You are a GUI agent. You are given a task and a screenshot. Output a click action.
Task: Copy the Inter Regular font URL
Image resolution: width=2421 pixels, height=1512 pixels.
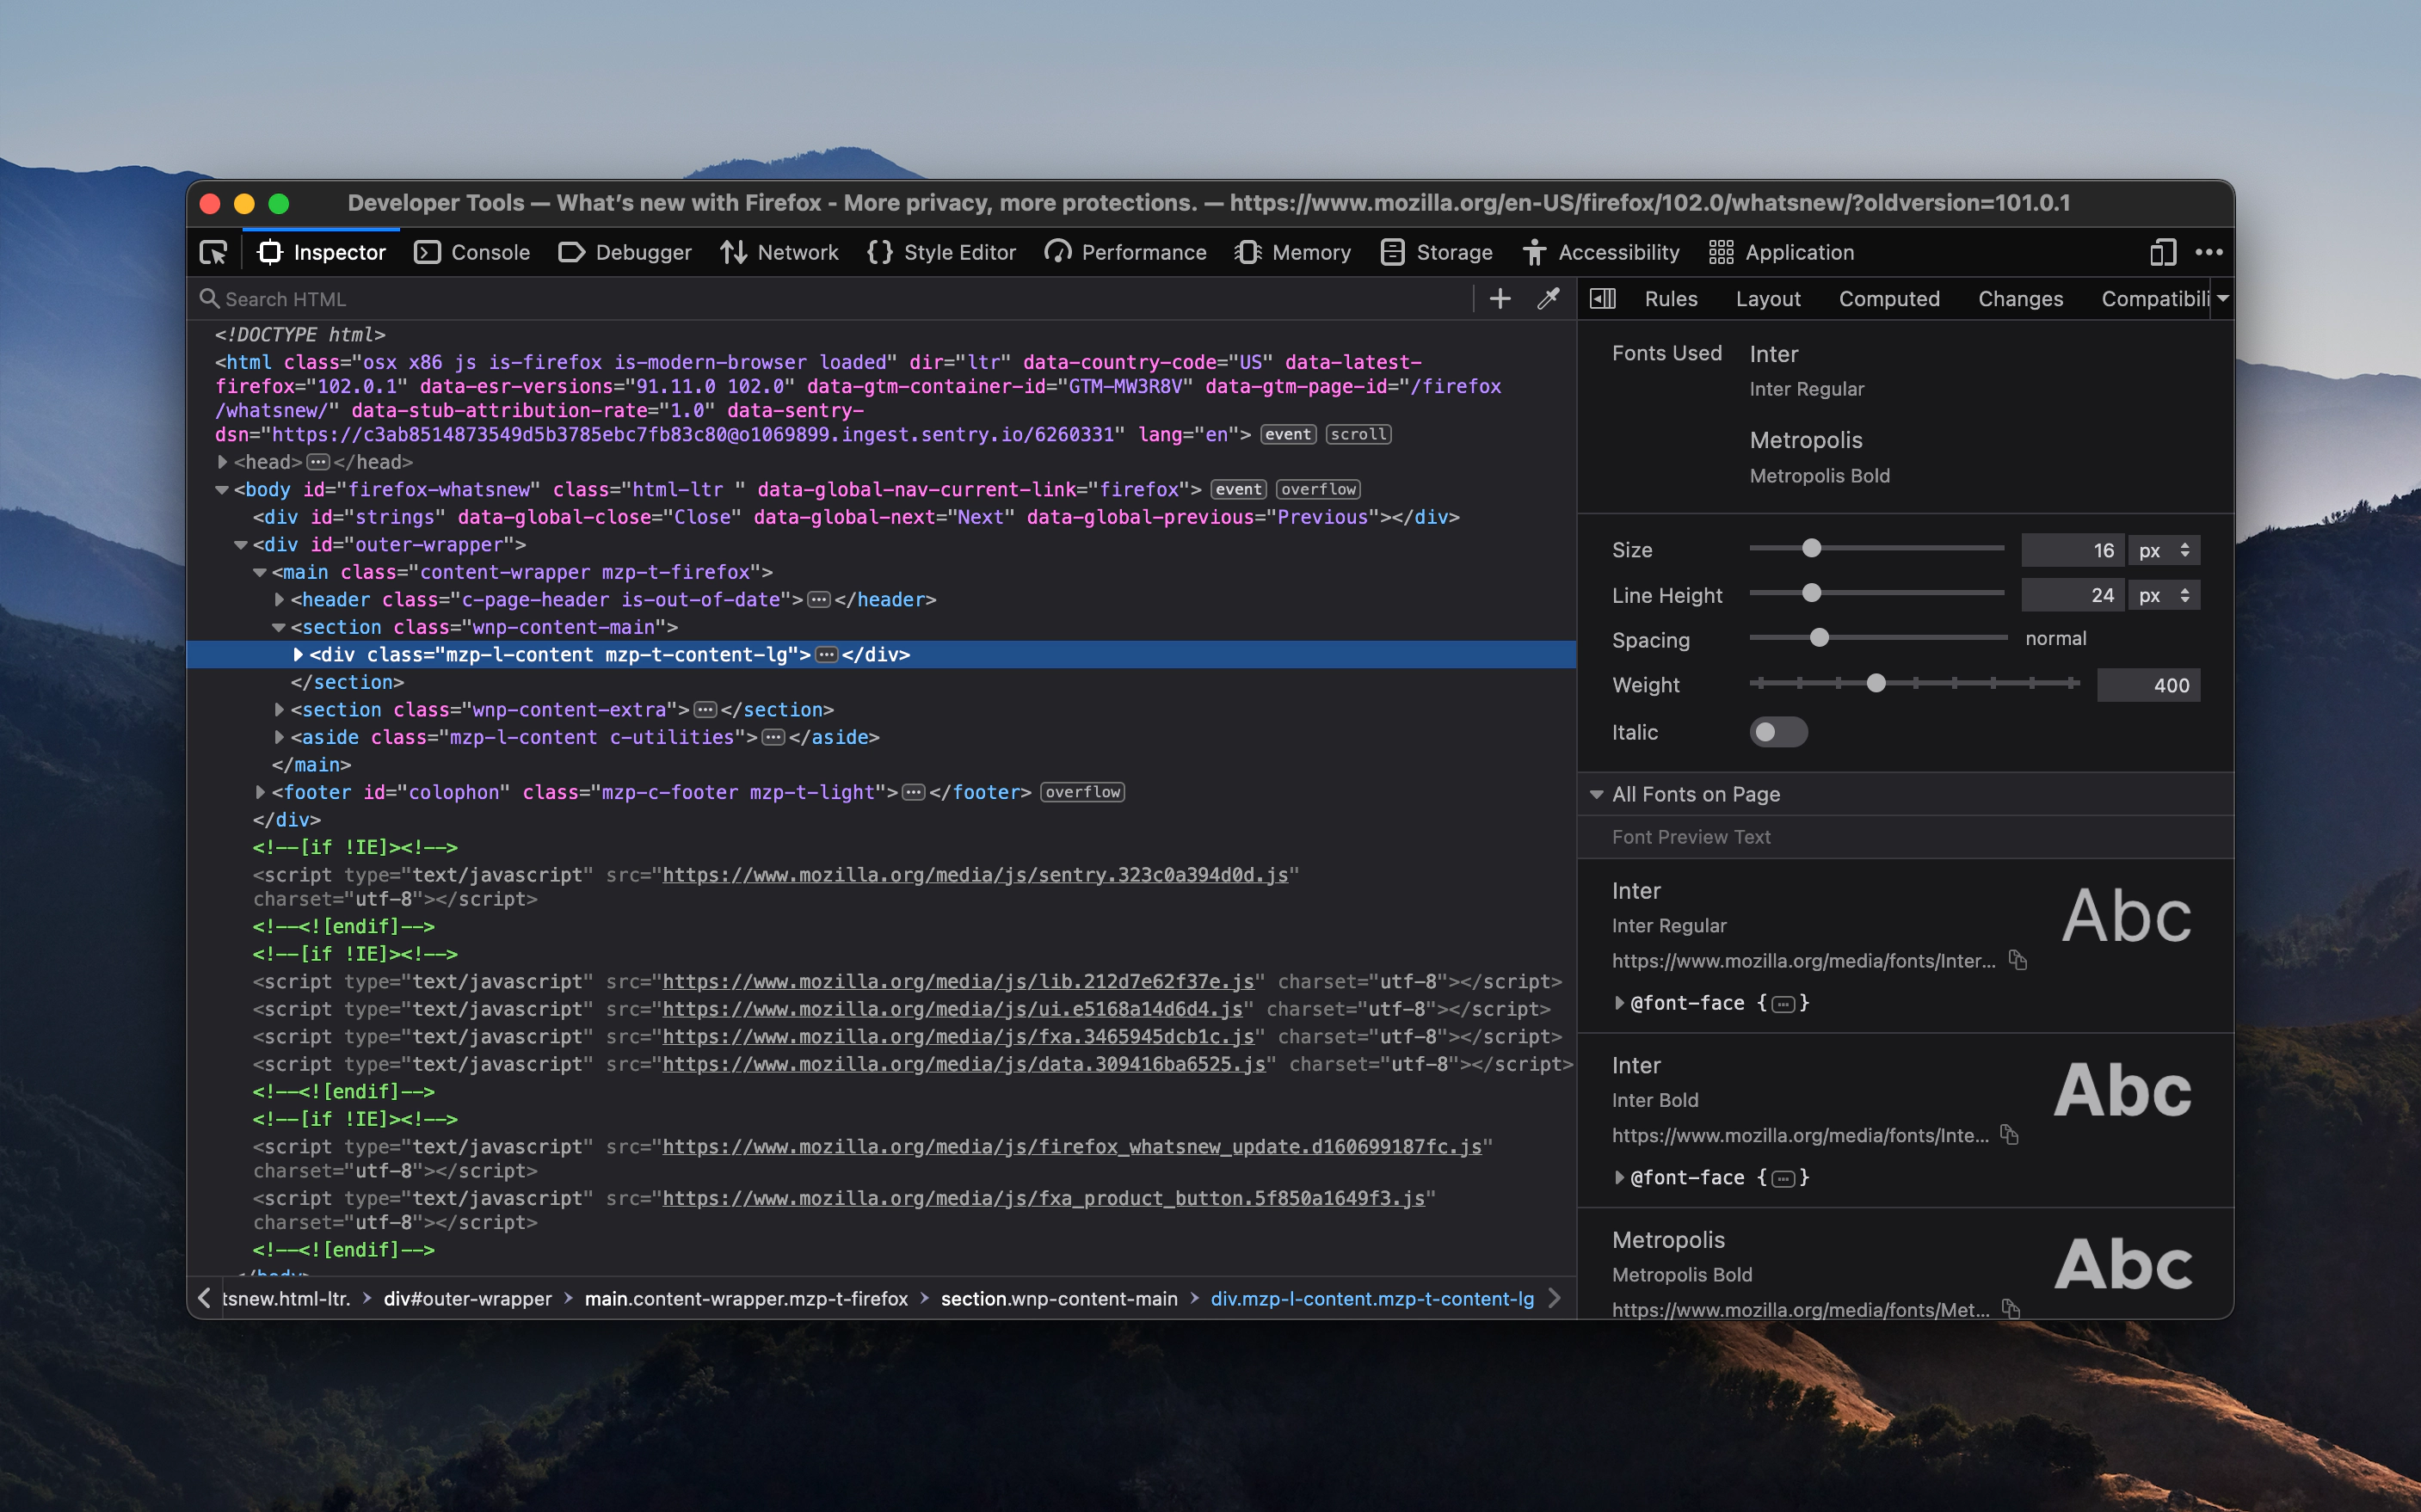pos(2018,960)
